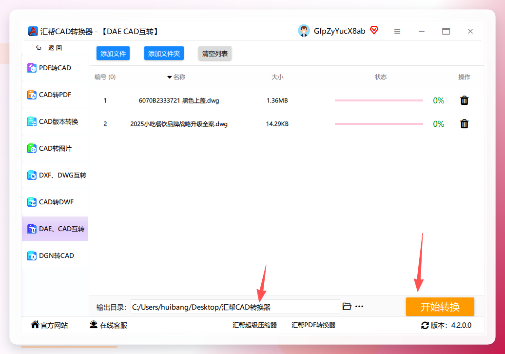Screen dimensions: 505x354
Task: Open output folder via folder icon
Action: tap(347, 306)
